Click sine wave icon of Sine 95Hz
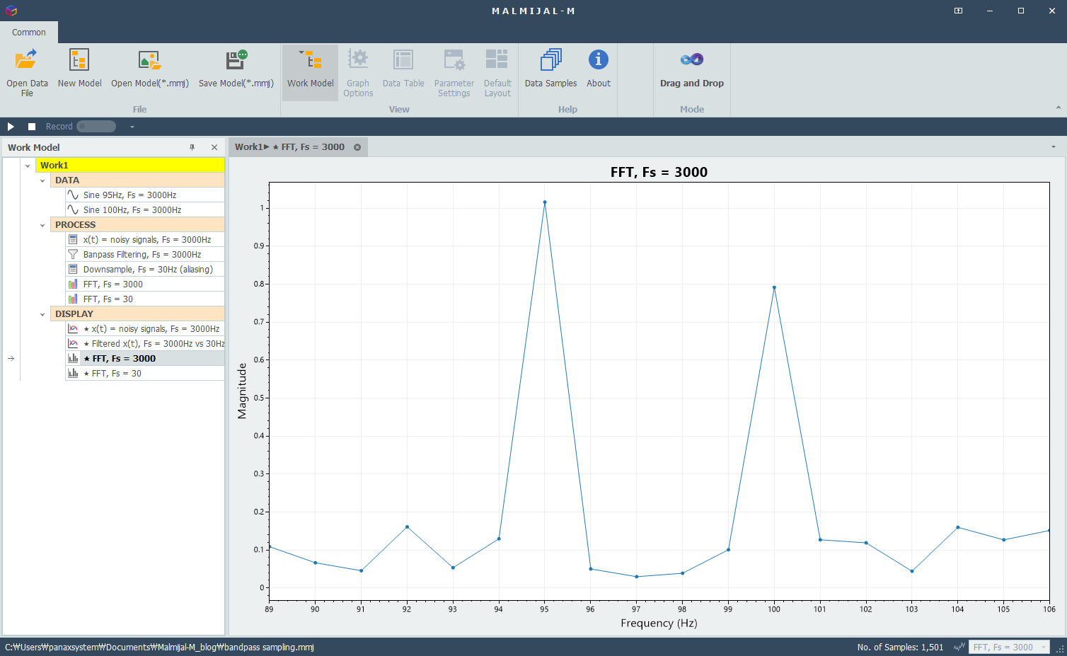The image size is (1067, 656). pos(73,195)
